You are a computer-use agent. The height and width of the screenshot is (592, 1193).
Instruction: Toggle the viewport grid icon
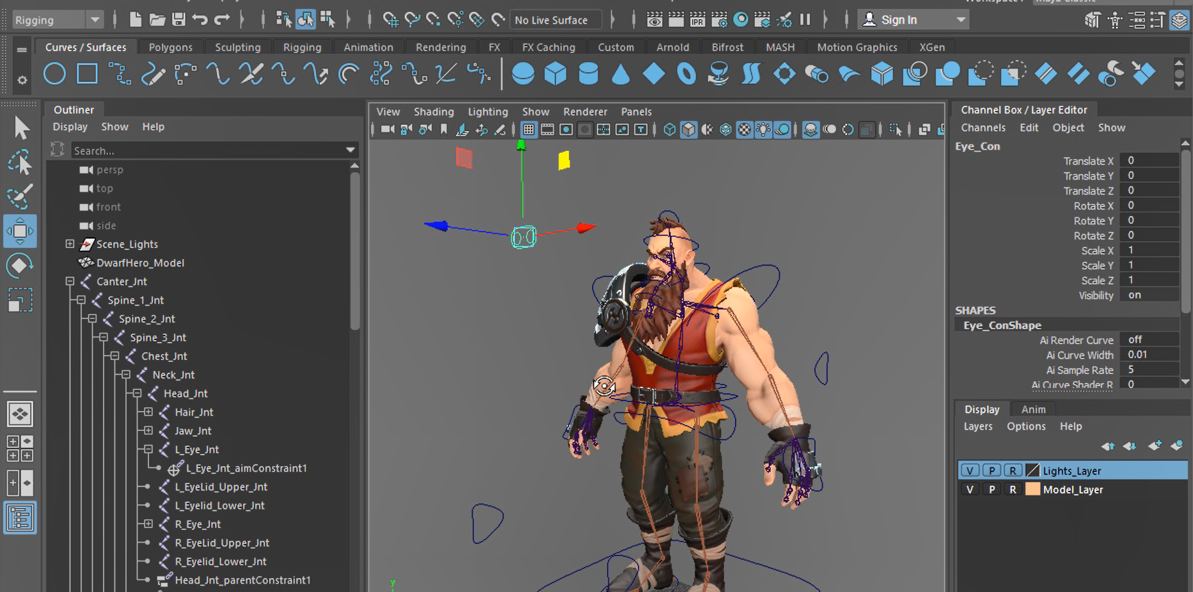pyautogui.click(x=528, y=130)
